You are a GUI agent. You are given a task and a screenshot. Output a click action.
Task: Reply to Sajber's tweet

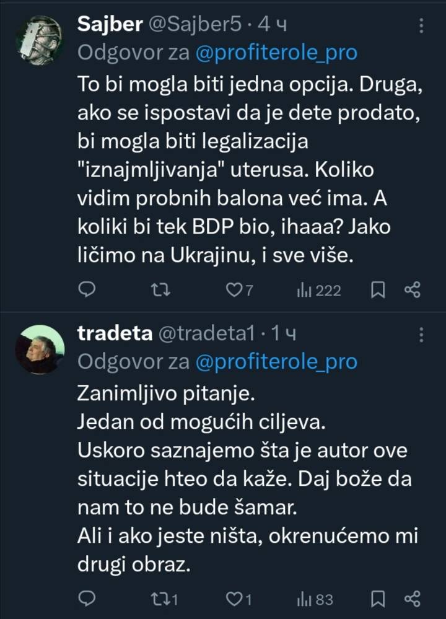89,289
